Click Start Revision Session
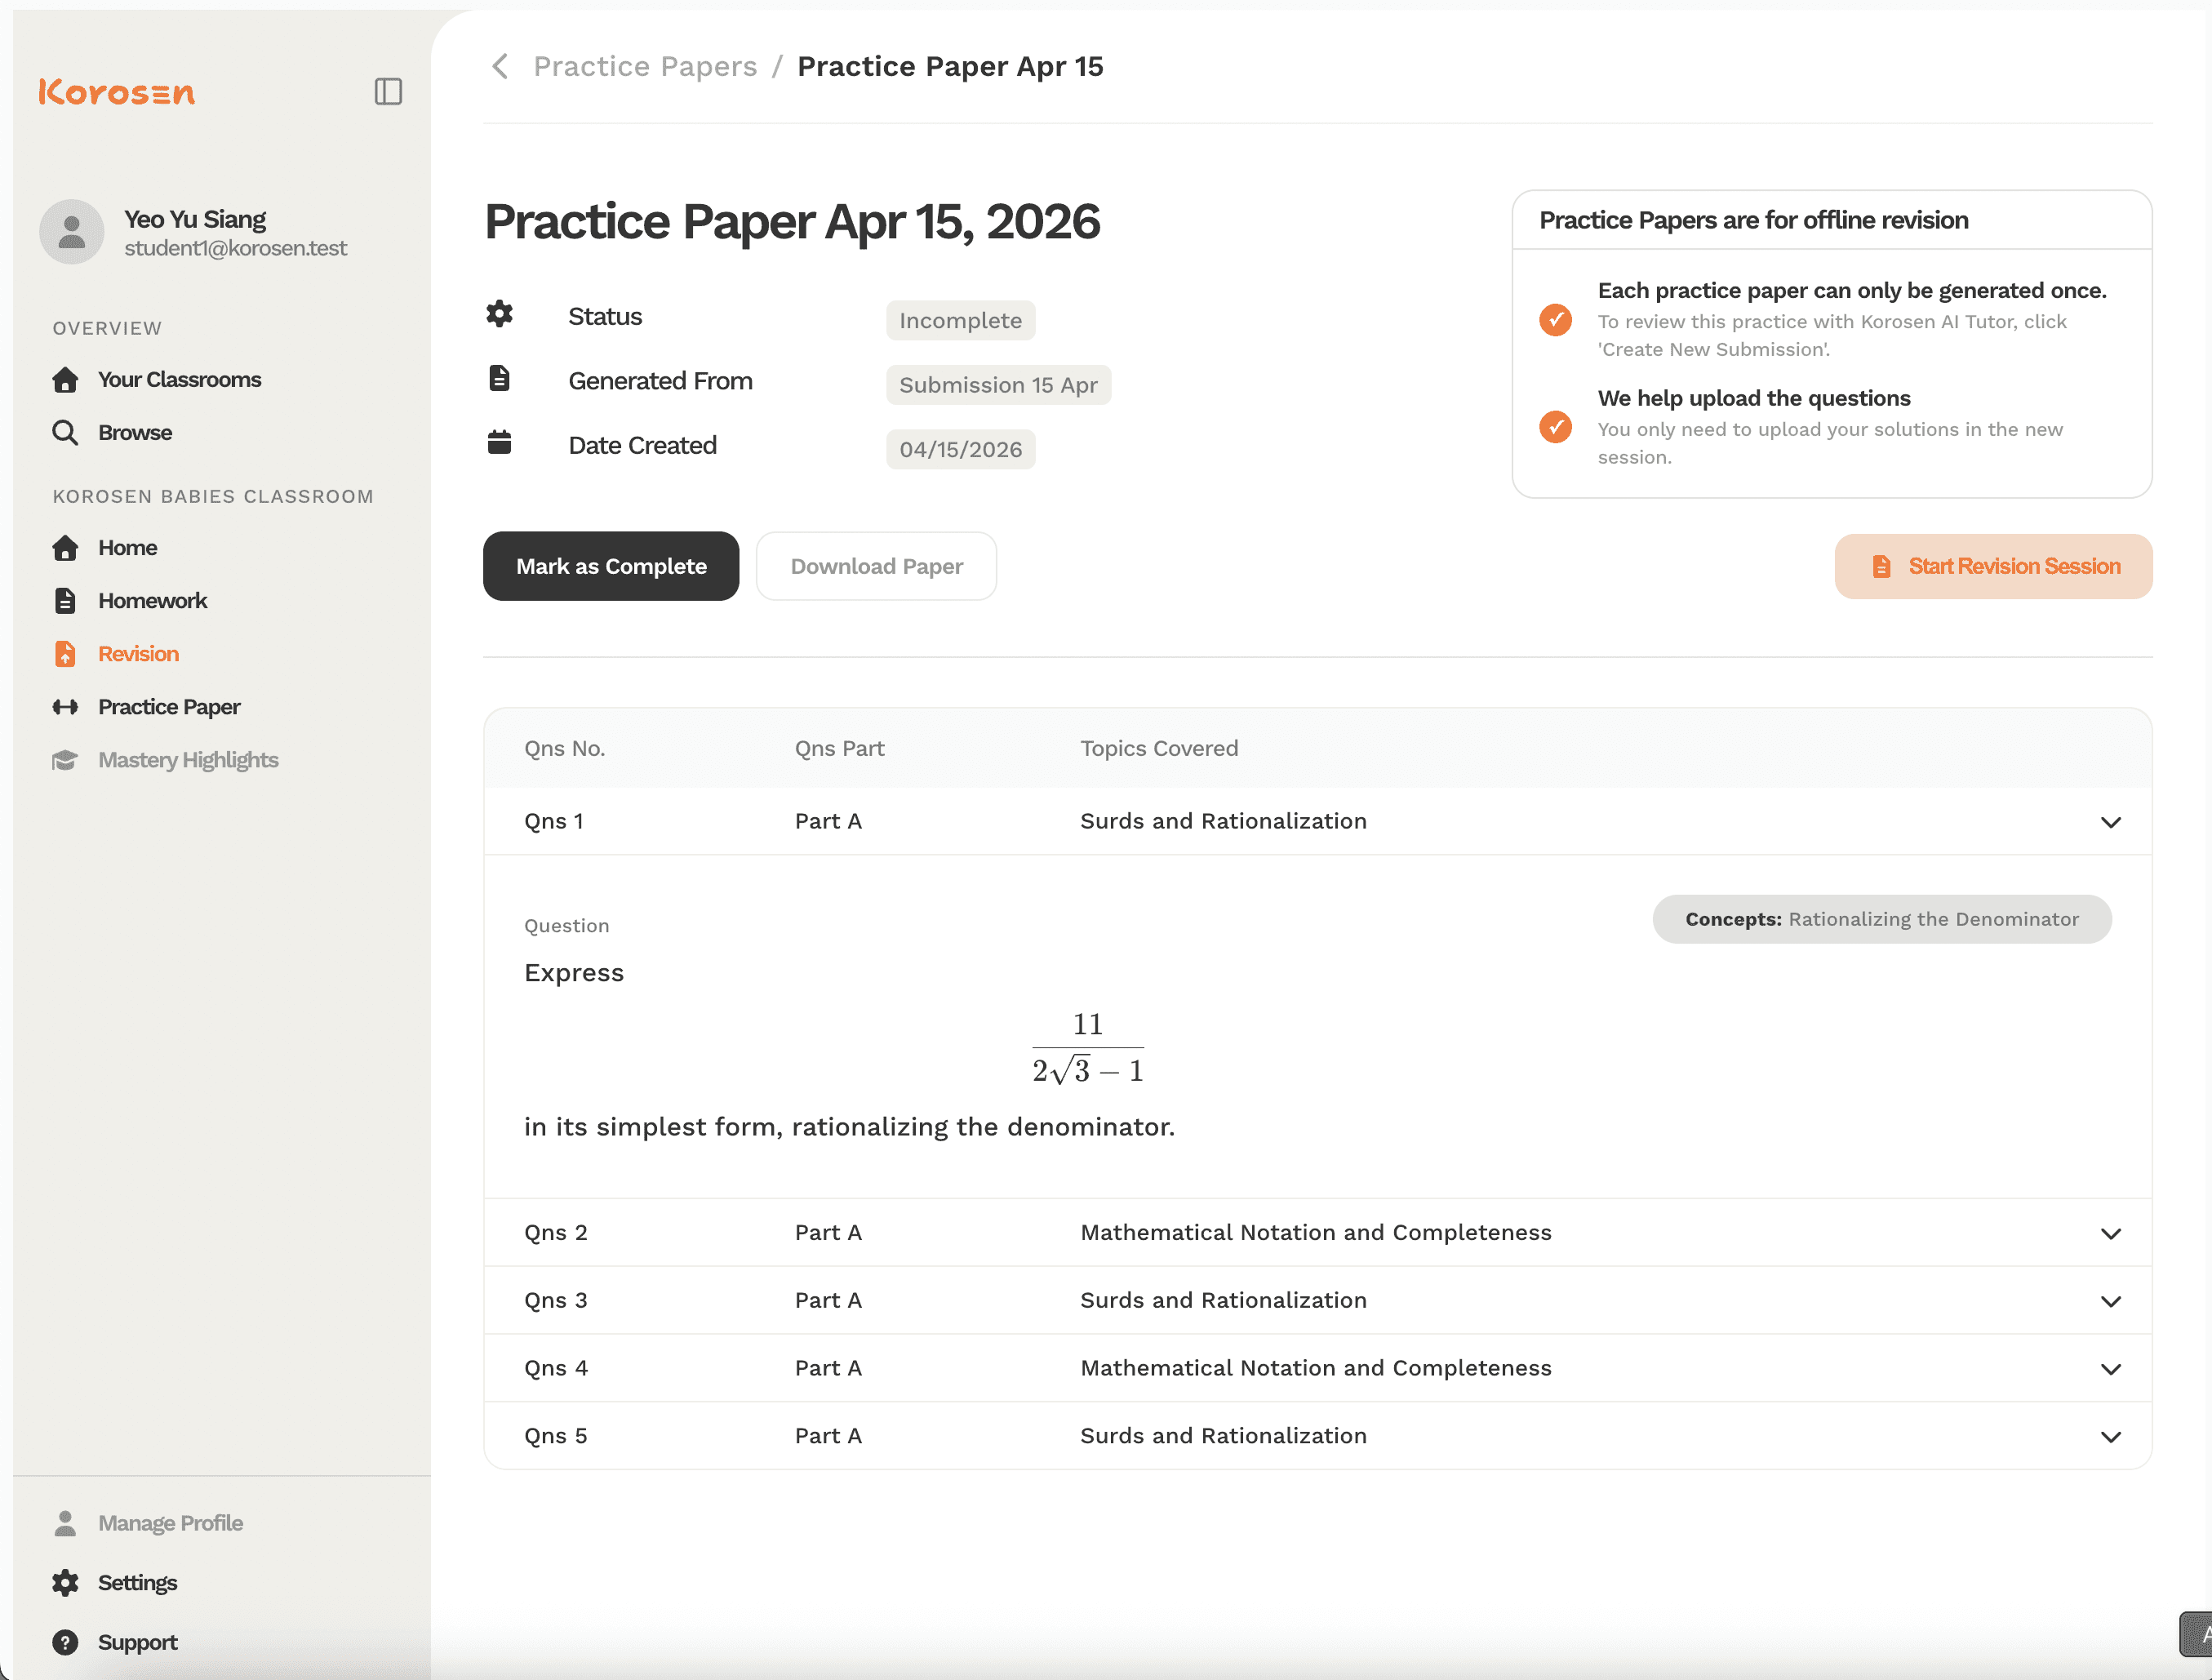The image size is (2212, 1680). tap(1992, 566)
